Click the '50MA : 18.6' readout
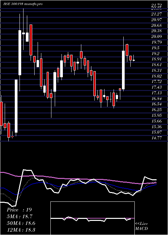Viewport: 168px width, 235px height. pyautogui.click(x=21, y=223)
